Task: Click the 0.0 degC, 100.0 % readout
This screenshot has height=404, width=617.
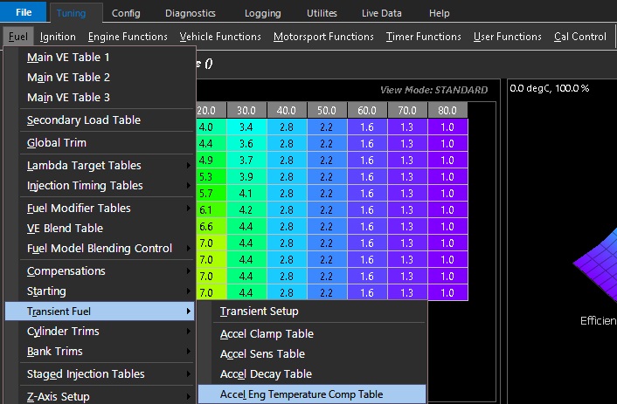Action: coord(550,88)
